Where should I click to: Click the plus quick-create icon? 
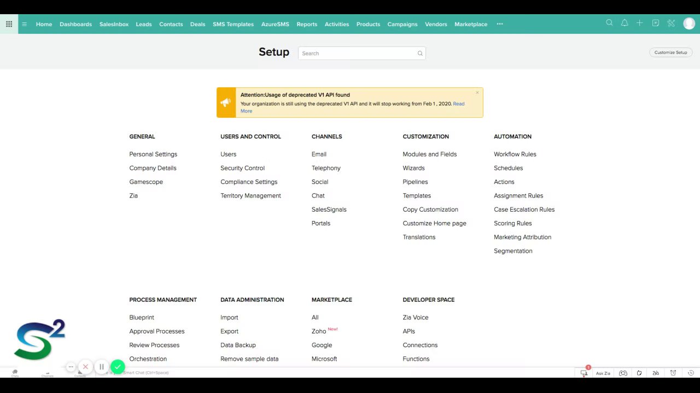[x=639, y=23]
